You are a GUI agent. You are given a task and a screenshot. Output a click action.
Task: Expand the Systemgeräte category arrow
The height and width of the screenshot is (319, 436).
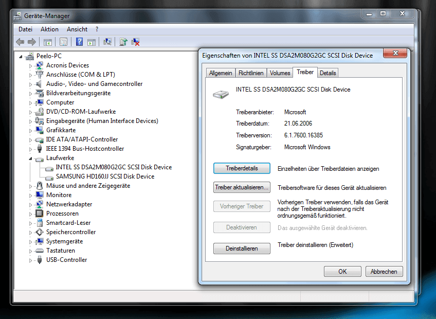[x=30, y=242]
